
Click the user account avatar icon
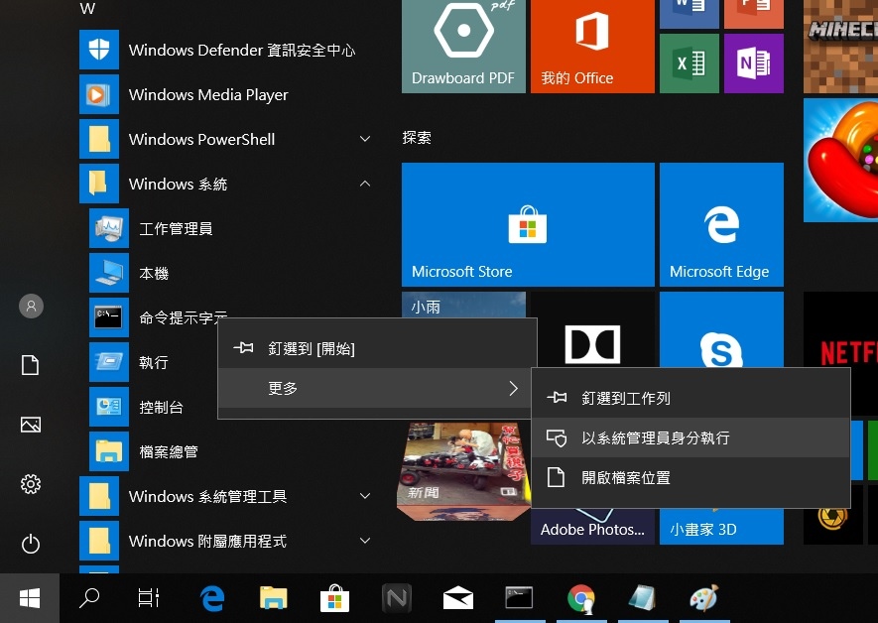coord(31,307)
